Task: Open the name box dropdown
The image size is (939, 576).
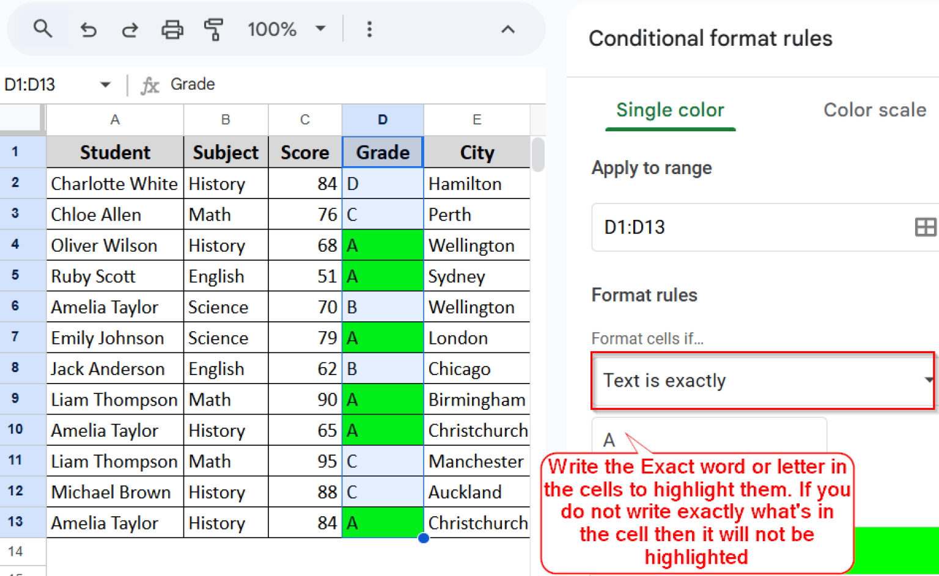Action: click(105, 85)
